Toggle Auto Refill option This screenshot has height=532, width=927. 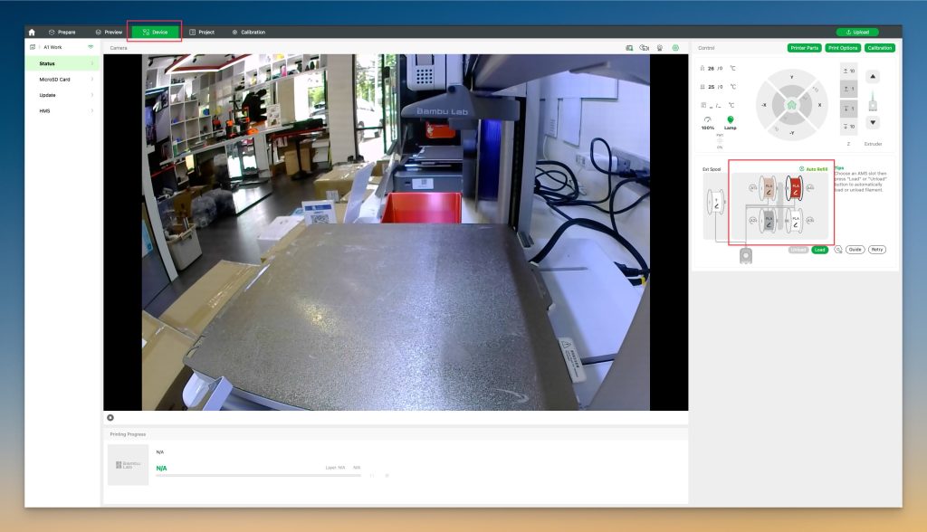(814, 168)
